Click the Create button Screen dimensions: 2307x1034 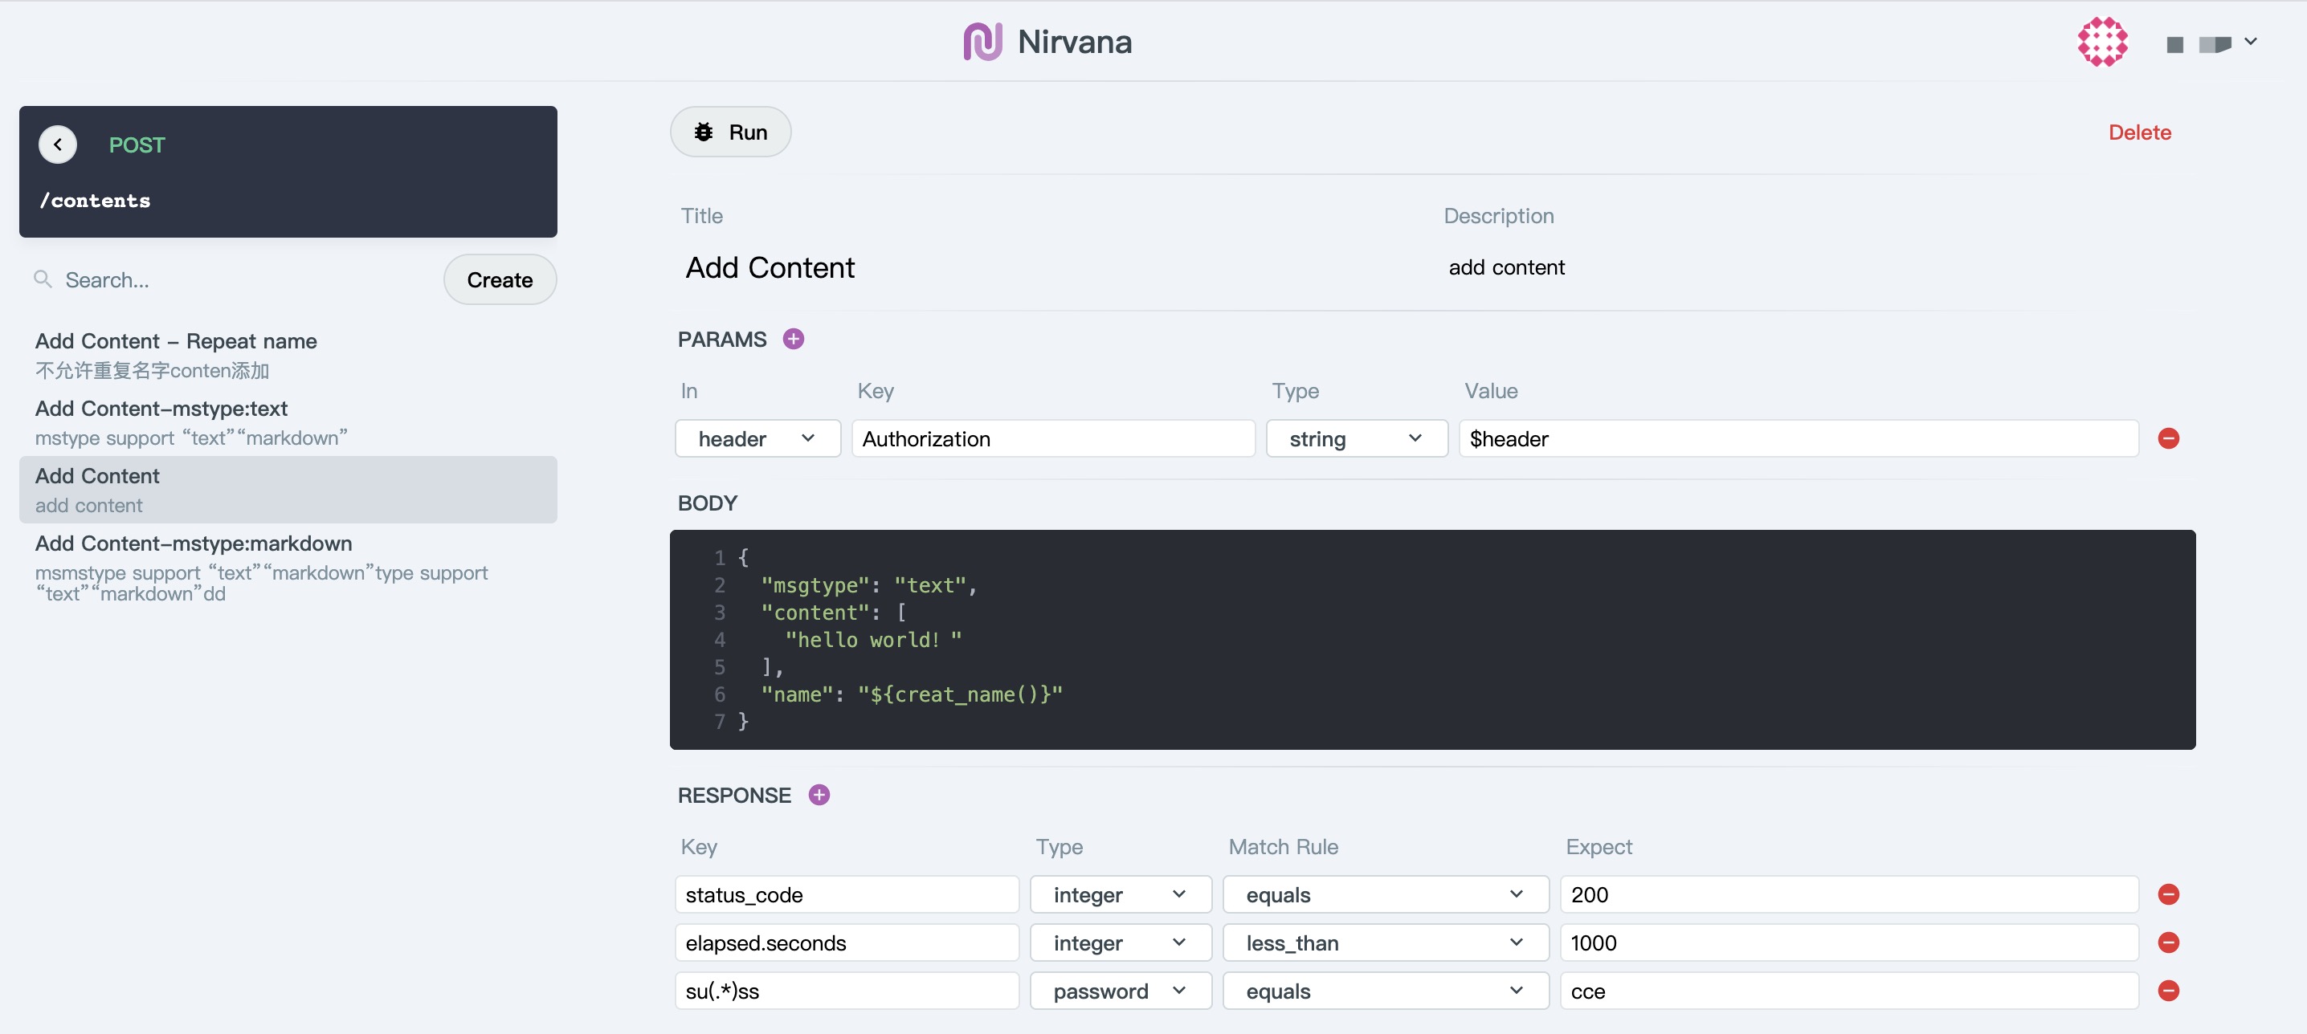point(499,280)
